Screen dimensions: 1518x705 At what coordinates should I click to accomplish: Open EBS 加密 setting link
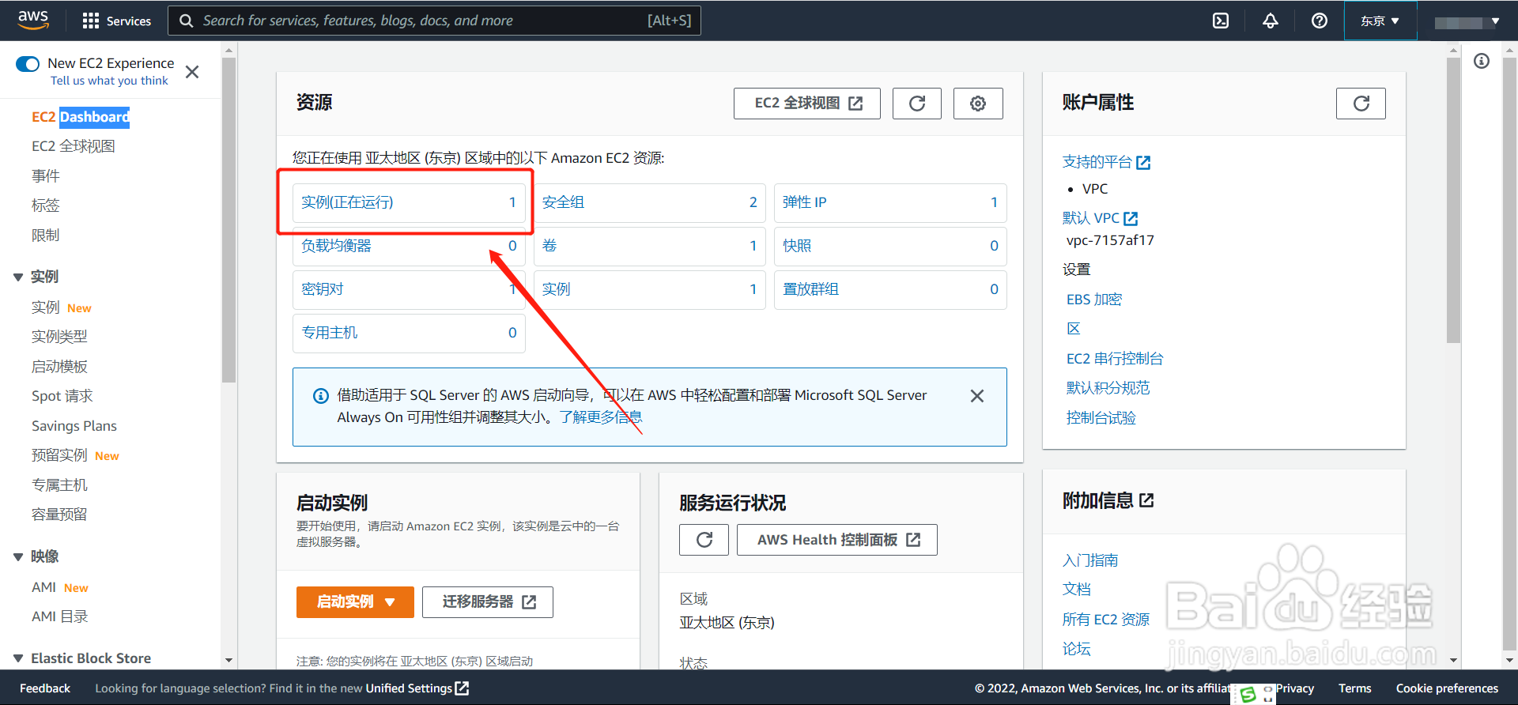point(1094,300)
